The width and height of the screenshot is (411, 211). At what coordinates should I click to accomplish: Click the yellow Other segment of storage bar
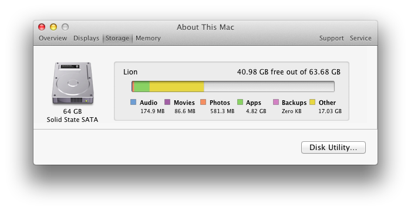point(177,86)
